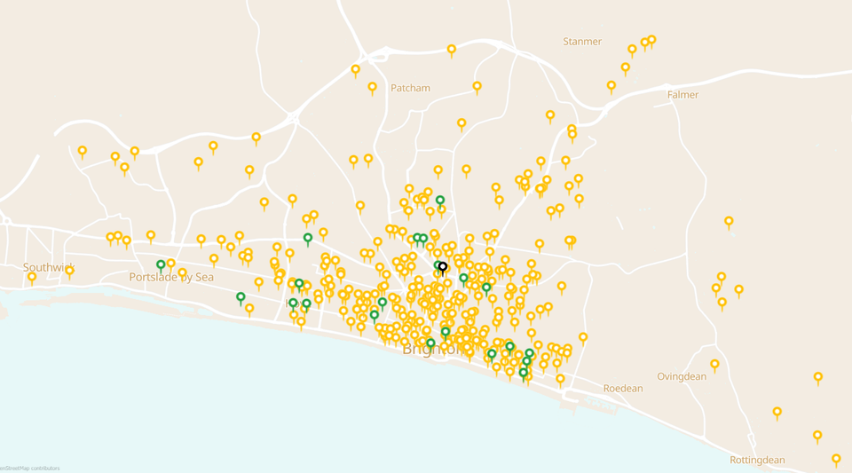
Task: Click the southernmost green pin near the eastern seafront
Action: tap(524, 374)
